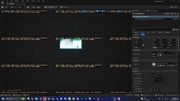The height and width of the screenshot is (101, 180).
Task: Open the Output Log
Action: pyautogui.click(x=17, y=95)
